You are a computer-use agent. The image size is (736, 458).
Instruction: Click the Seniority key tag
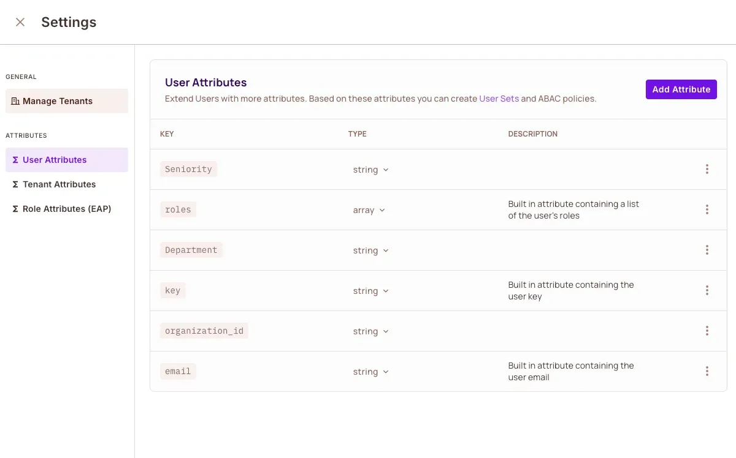click(188, 170)
